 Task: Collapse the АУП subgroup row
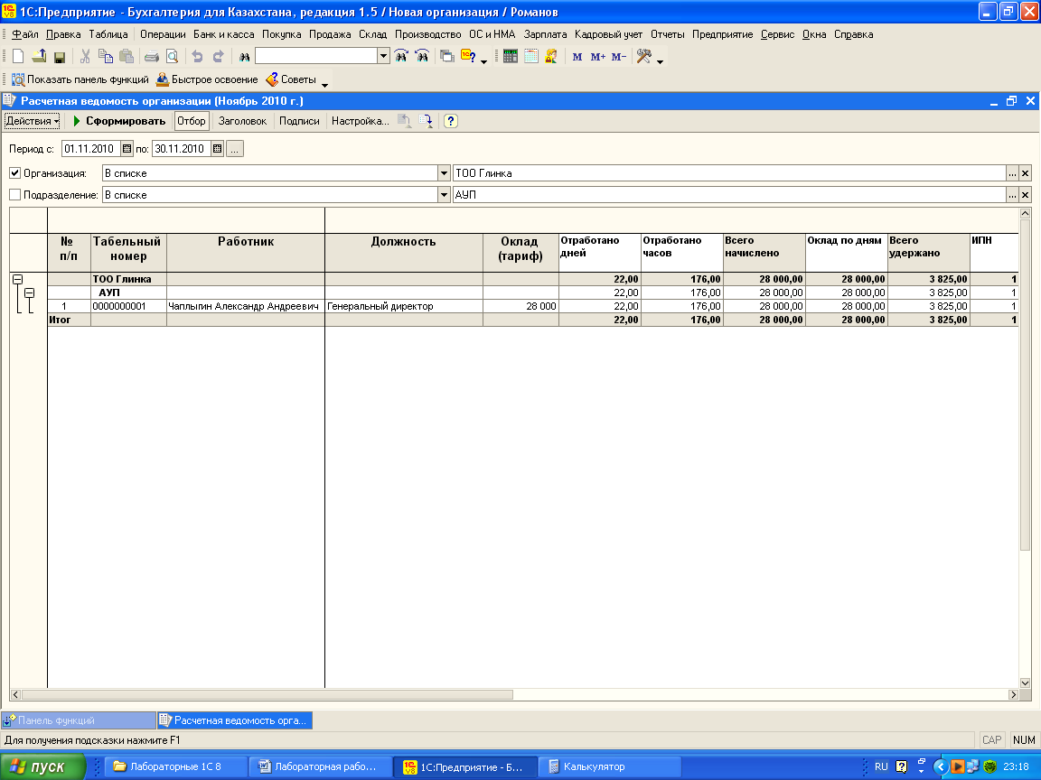coord(30,292)
